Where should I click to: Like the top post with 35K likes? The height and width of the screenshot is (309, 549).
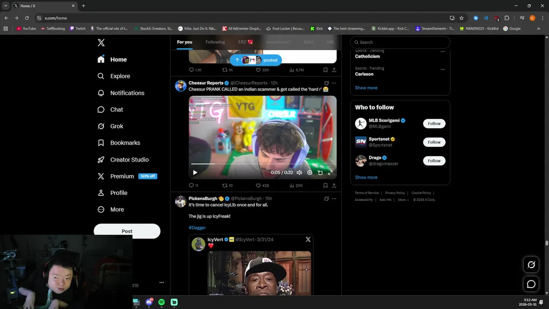(262, 70)
